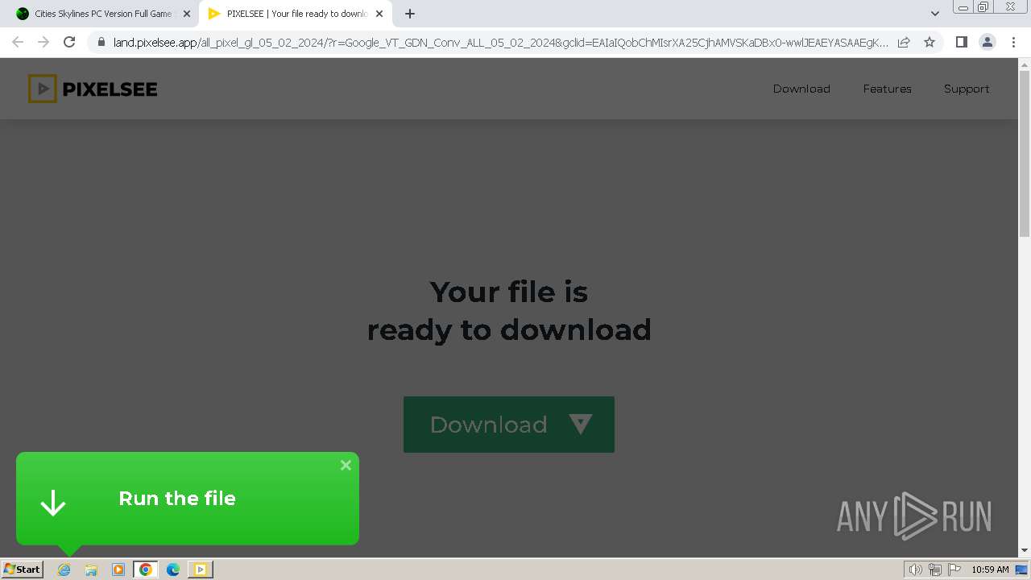Switch to Cities Skylines PC Version tab
This screenshot has height=580, width=1031.
(99, 14)
